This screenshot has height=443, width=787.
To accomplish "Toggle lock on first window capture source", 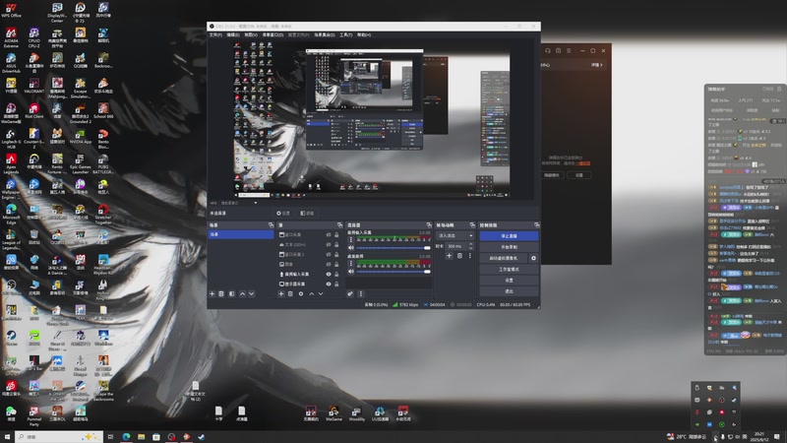I will [x=336, y=234].
